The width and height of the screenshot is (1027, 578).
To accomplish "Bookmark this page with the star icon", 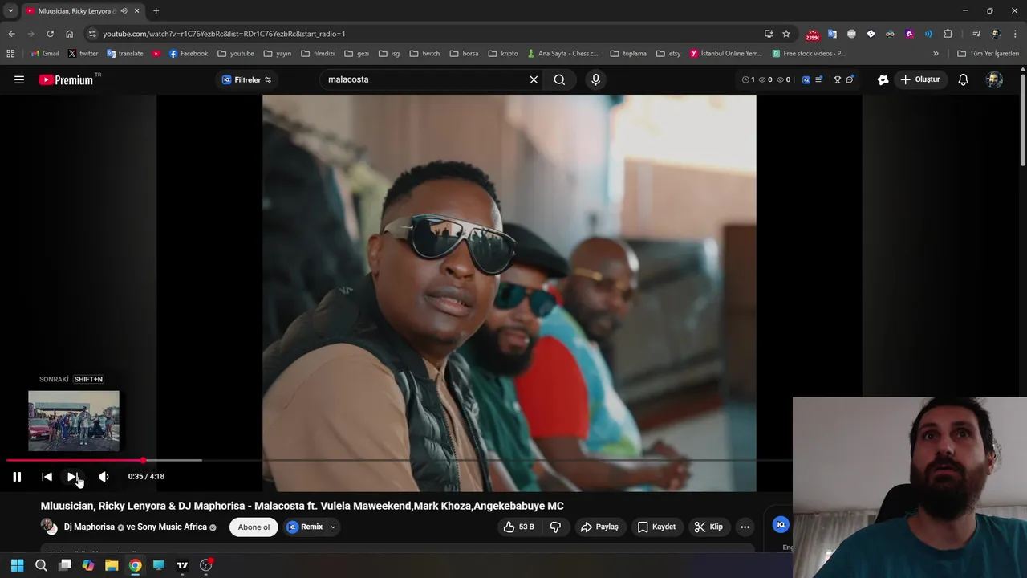I will pos(786,34).
